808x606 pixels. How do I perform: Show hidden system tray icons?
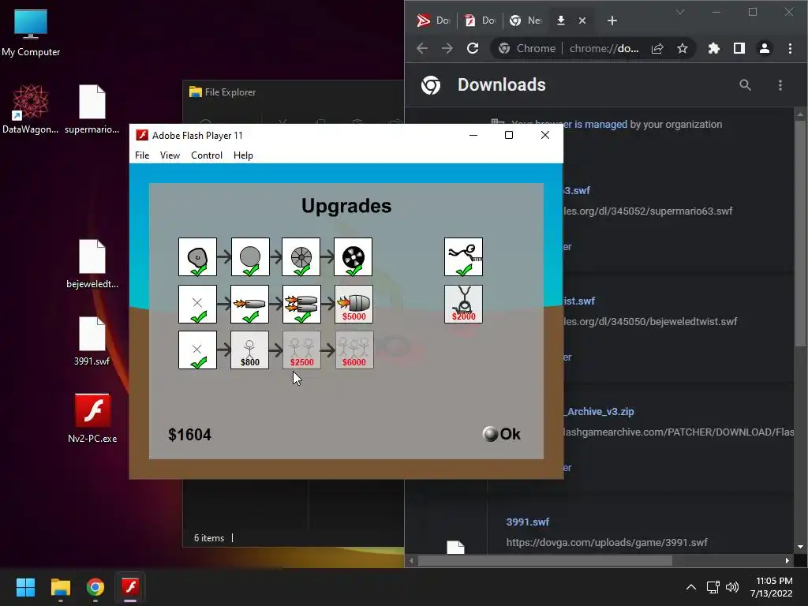[x=691, y=587]
